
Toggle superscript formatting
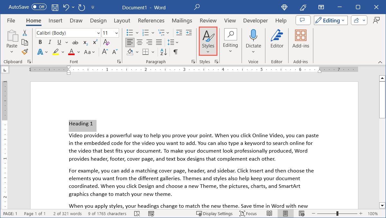click(94, 42)
